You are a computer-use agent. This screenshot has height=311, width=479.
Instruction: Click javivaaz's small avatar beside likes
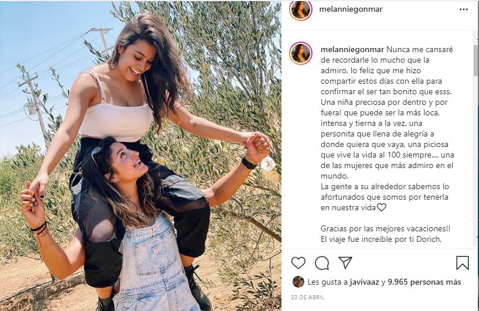coord(298,282)
